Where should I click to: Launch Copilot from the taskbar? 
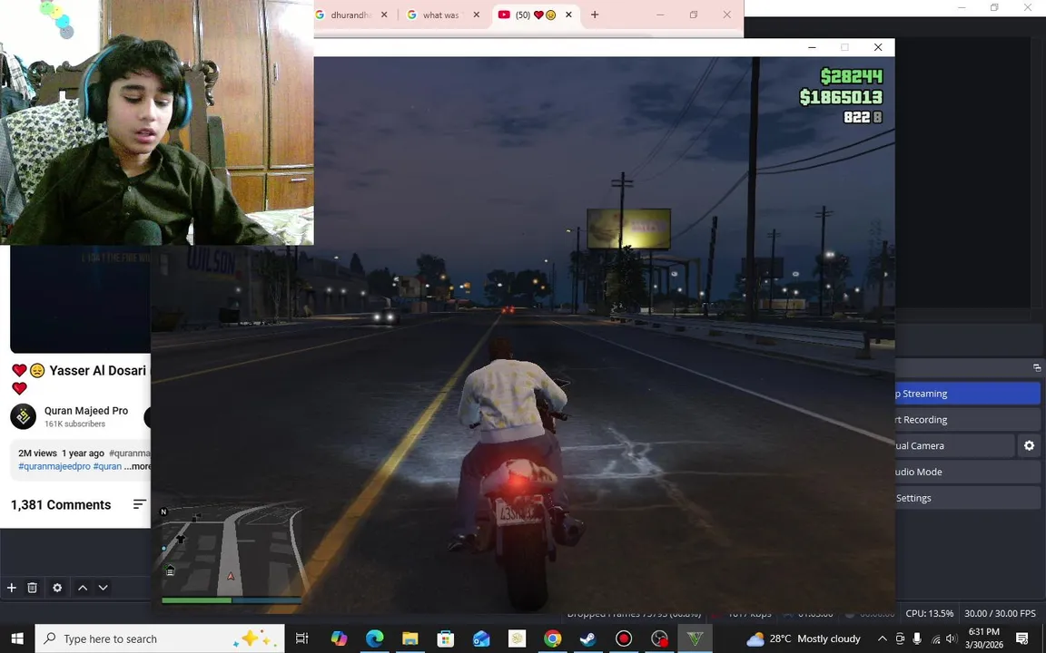pos(339,638)
